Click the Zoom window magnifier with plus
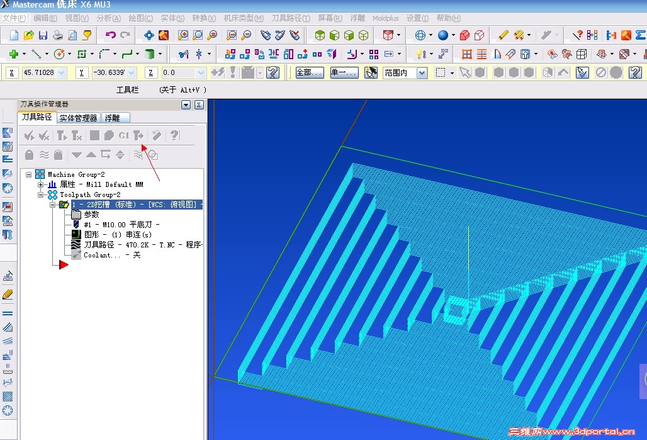 [183, 35]
